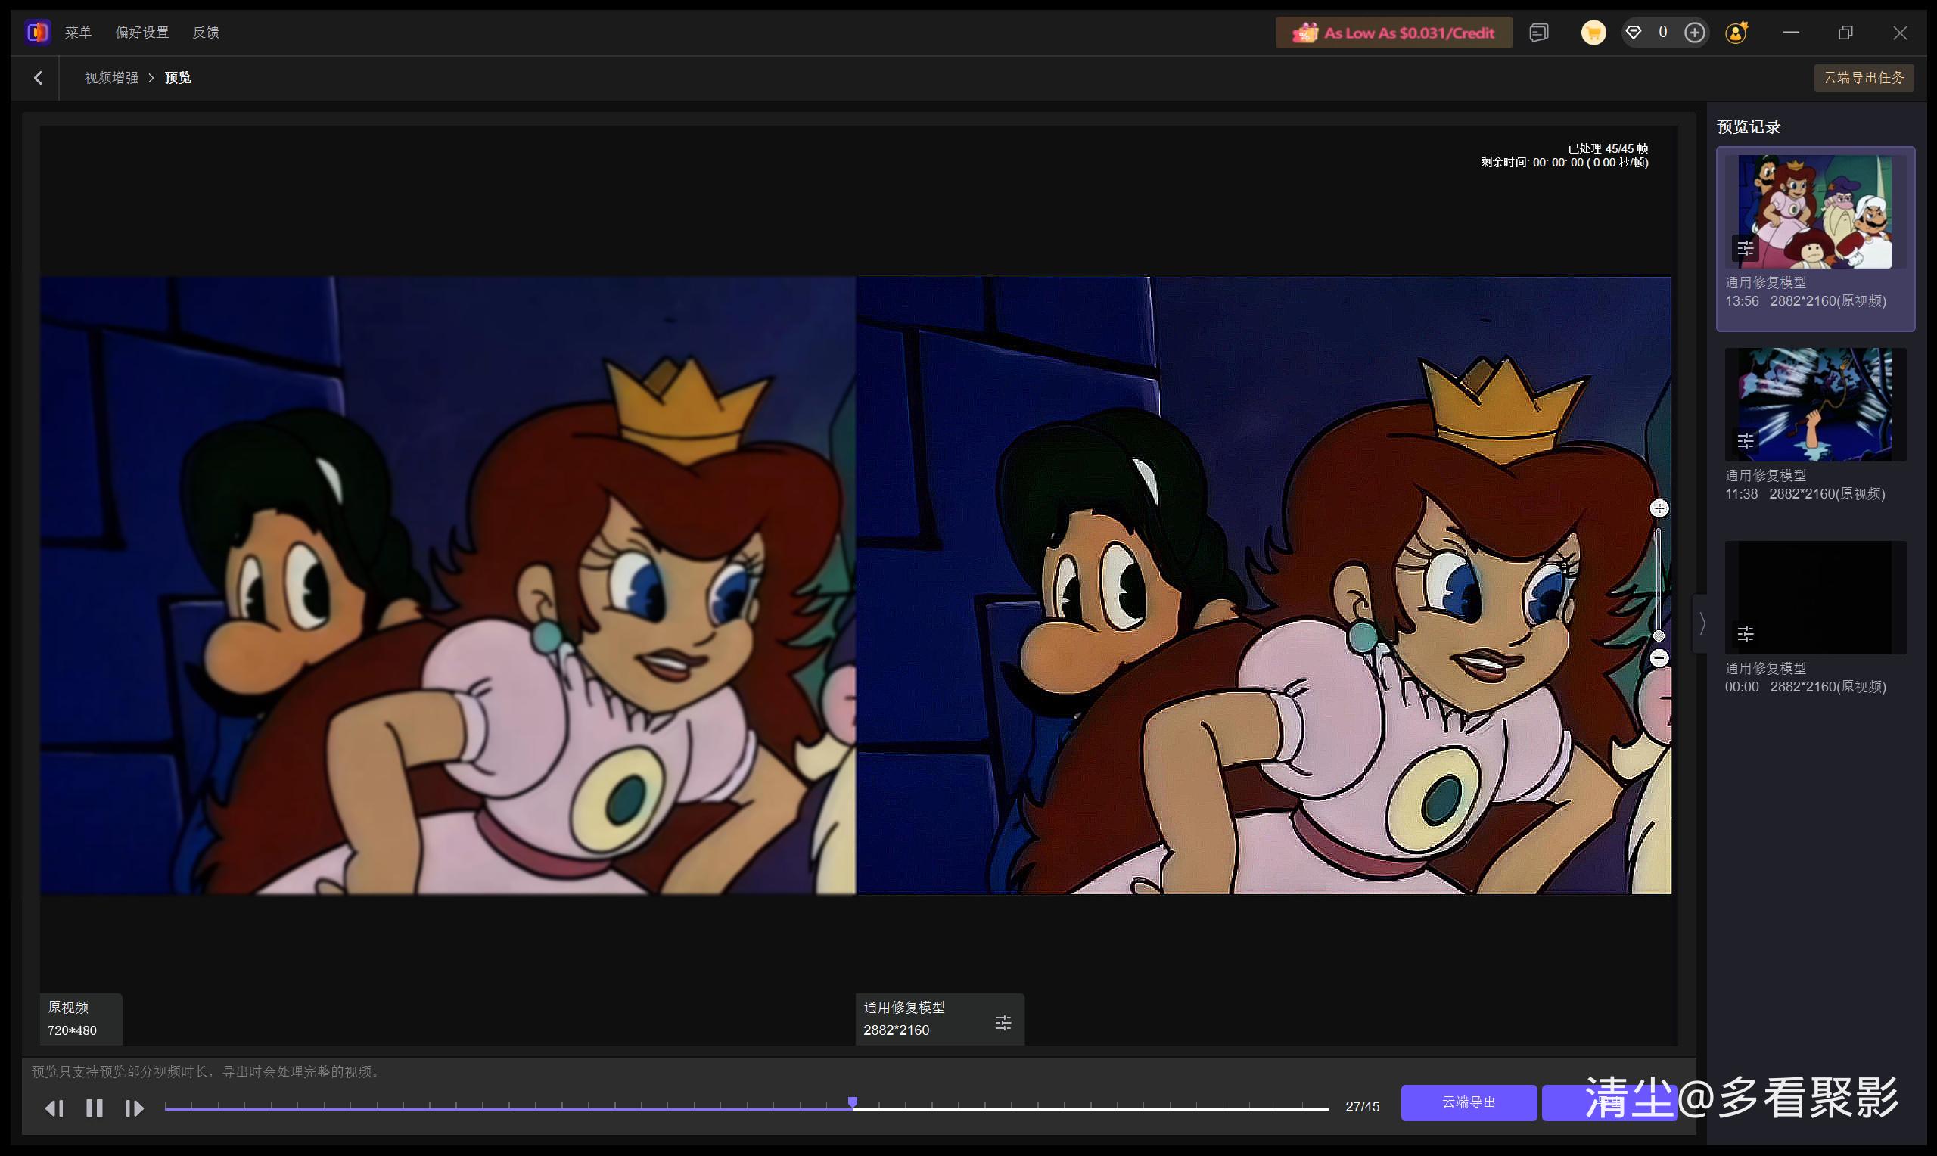Screen dimensions: 1937x1156
Task: Open the 菜单 menu
Action: tap(78, 33)
